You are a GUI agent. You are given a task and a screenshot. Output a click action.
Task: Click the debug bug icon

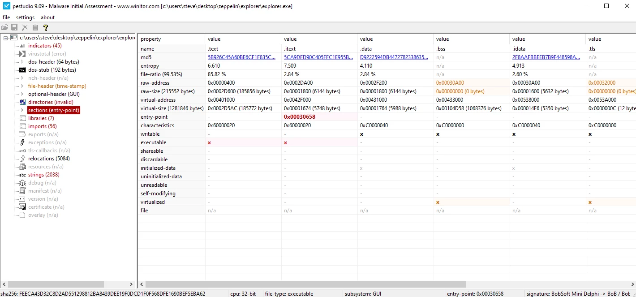22,183
